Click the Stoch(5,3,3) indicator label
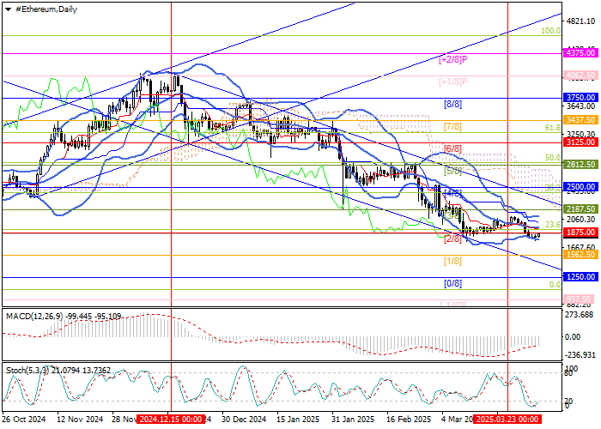This screenshot has height=429, width=601. 27,369
